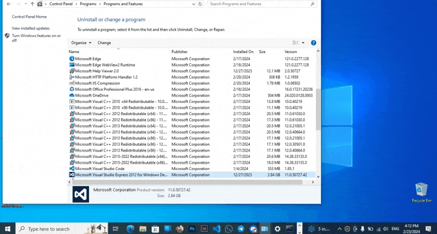Open Visual Studio Code from the taskbar
The image size is (437, 234).
click(217, 229)
